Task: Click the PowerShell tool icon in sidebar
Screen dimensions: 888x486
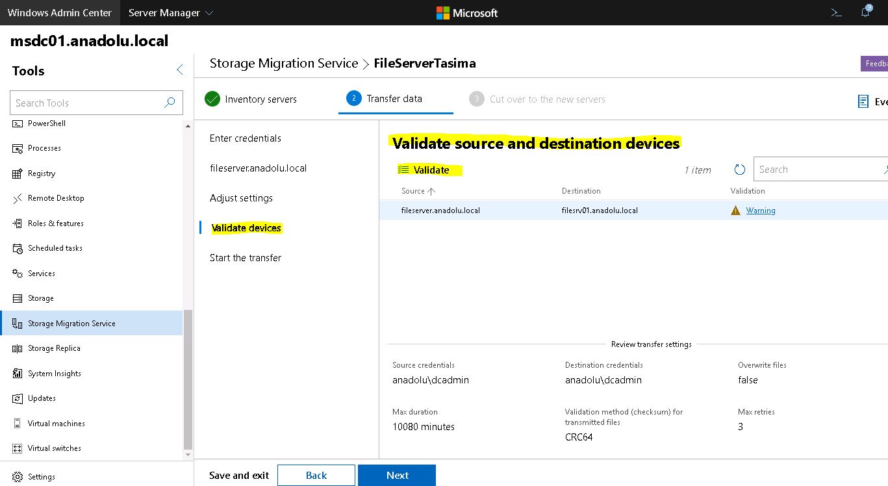Action: pyautogui.click(x=17, y=123)
